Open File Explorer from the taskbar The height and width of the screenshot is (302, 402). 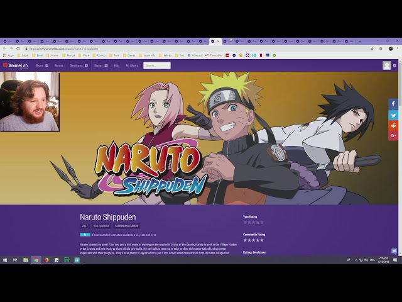pyautogui.click(x=26, y=260)
